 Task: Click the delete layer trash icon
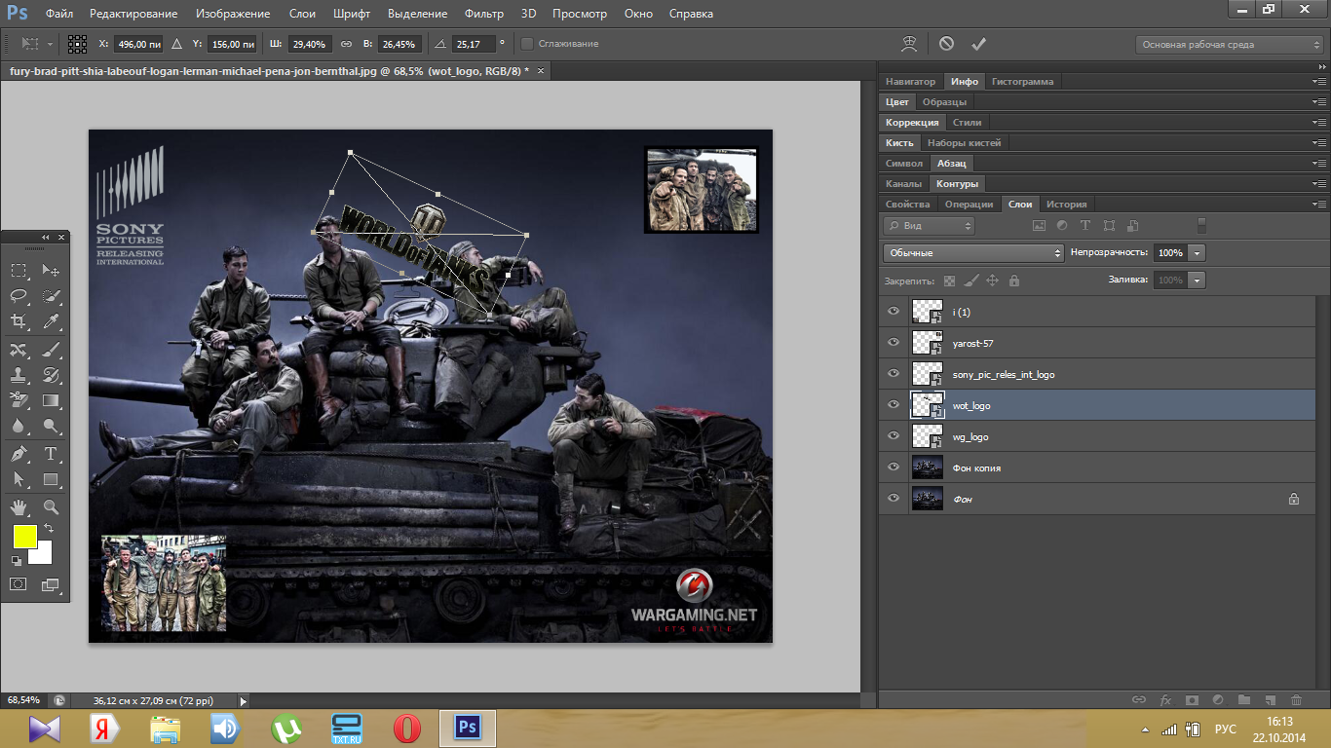[x=1296, y=699]
